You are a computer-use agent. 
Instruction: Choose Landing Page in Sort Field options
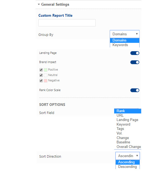pyautogui.click(x=128, y=120)
